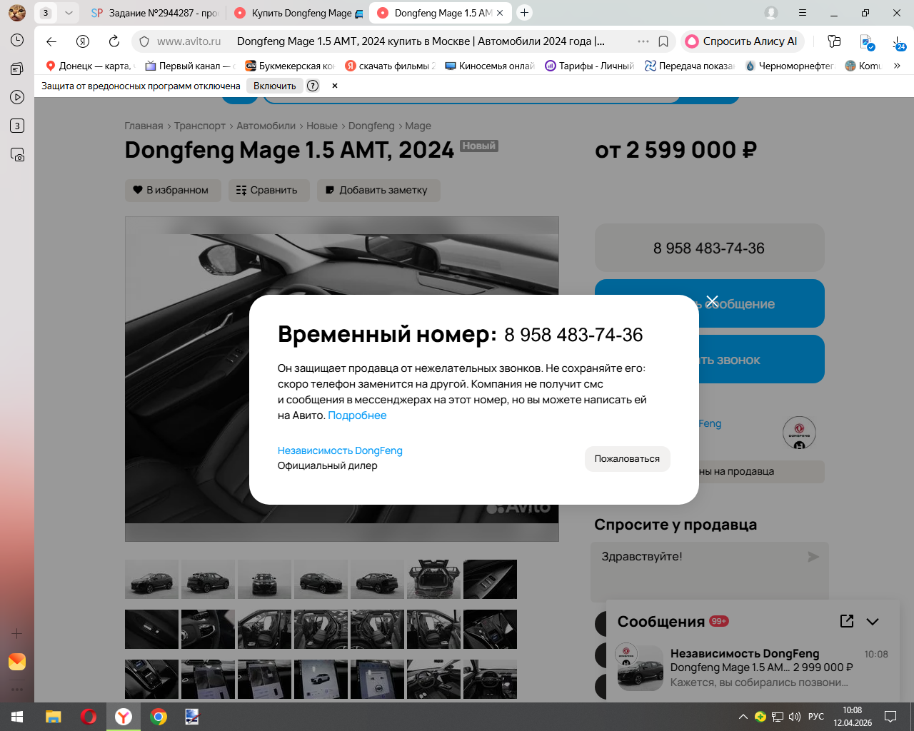Screen dimensions: 914x731
Task: Open Первый канал bookmark
Action: pos(190,66)
